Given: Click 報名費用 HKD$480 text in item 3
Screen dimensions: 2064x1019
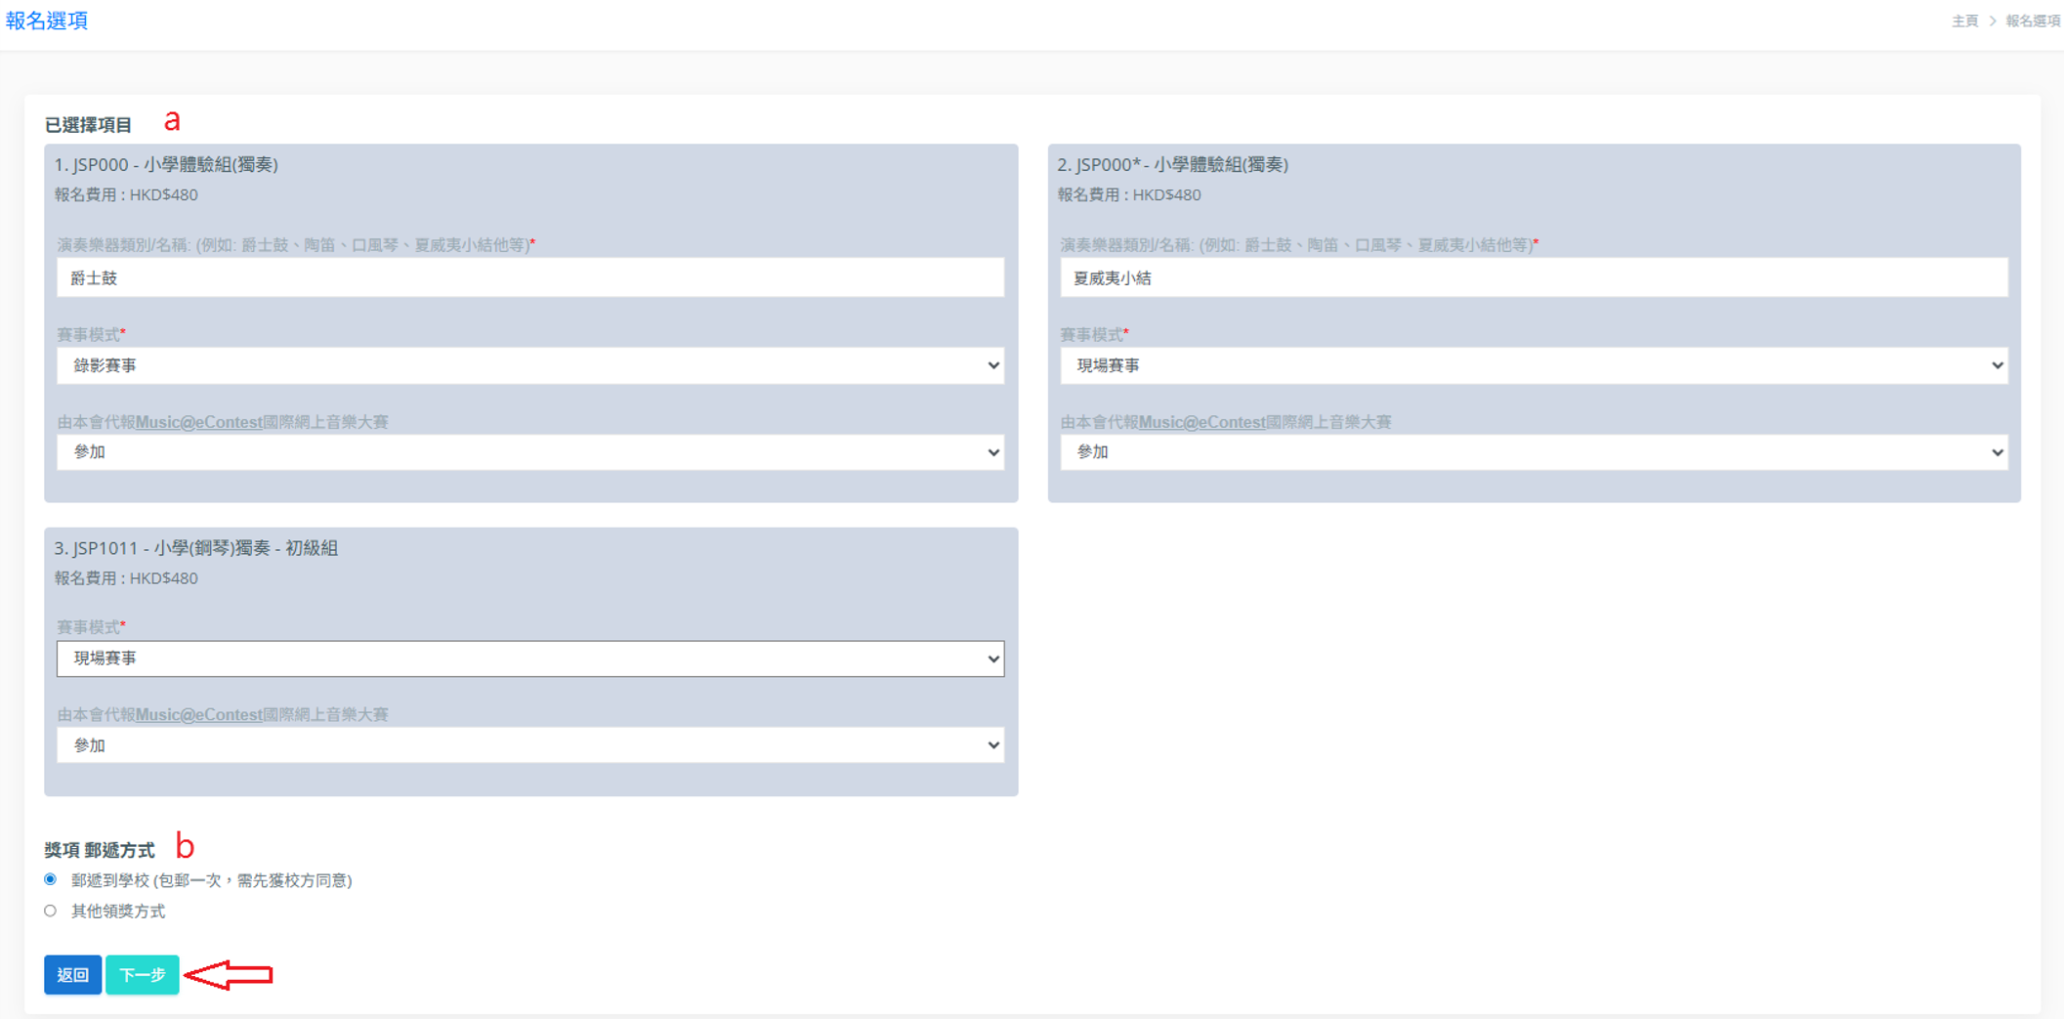Looking at the screenshot, I should pos(126,578).
